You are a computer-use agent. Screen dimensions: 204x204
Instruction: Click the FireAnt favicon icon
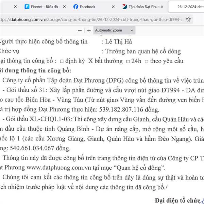[x=27, y=7]
